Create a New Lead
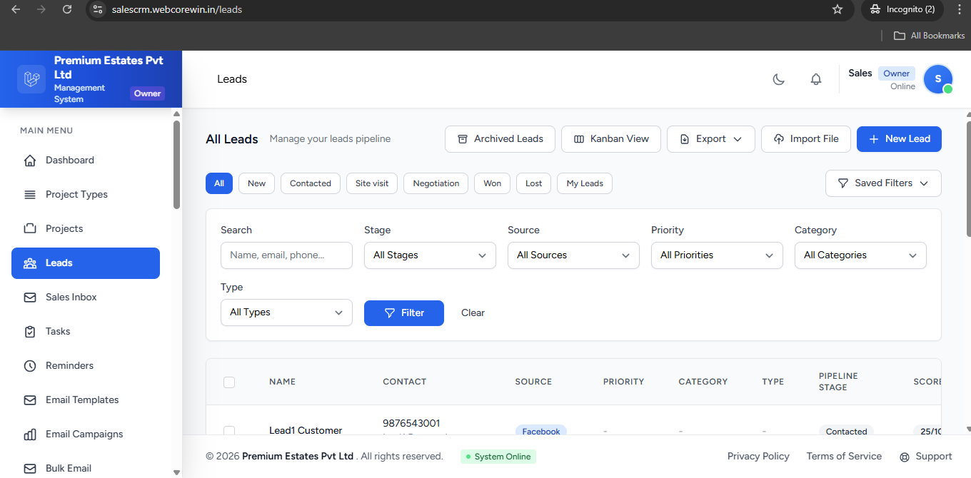971x478 pixels. [899, 139]
